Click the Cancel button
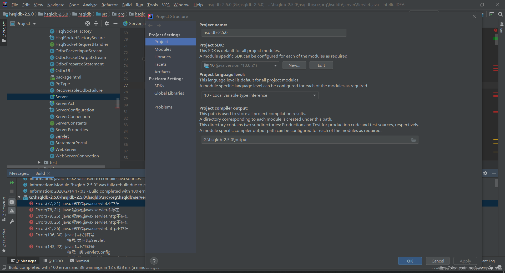This screenshot has height=273, width=505. pyautogui.click(x=438, y=261)
